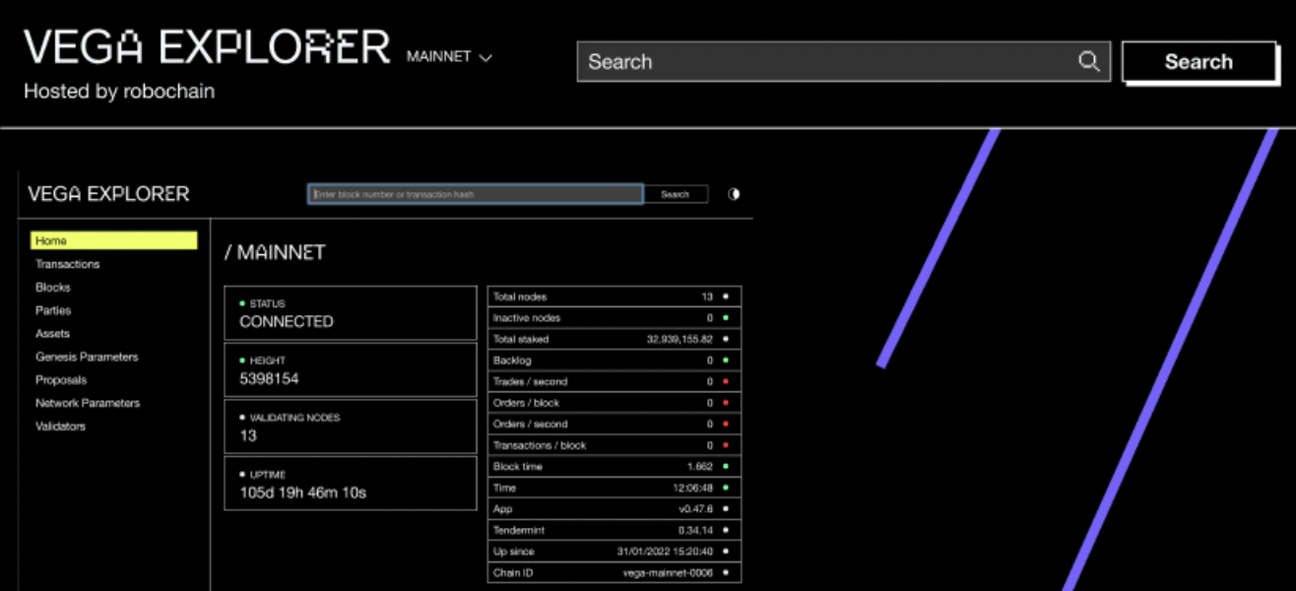Click the dot indicator on the Total staked row
The height and width of the screenshot is (591, 1296).
point(725,339)
